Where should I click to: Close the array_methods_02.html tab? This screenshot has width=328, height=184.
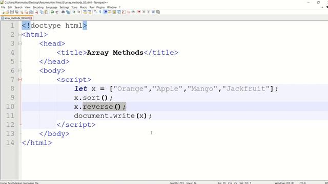[31, 18]
